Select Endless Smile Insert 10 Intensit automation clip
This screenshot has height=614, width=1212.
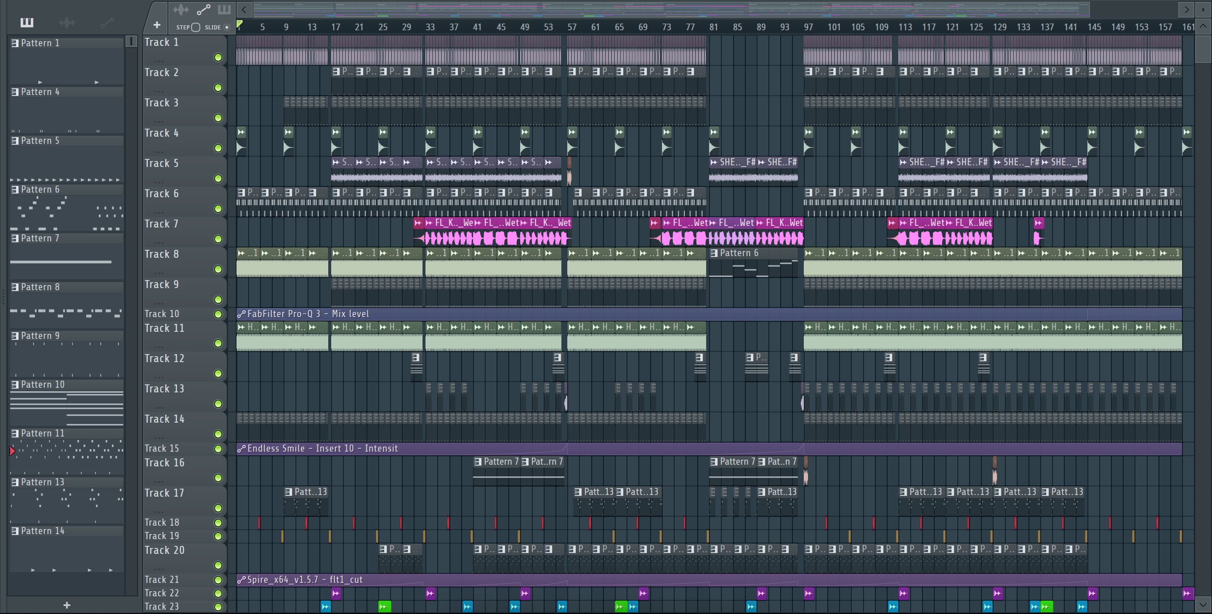click(x=709, y=448)
